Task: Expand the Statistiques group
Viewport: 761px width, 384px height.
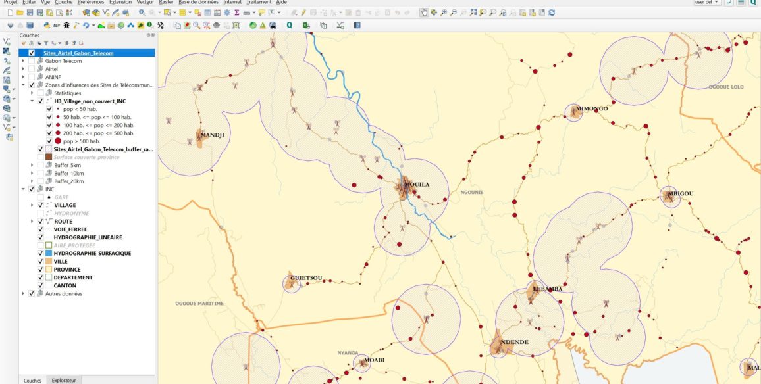Action: (x=32, y=93)
